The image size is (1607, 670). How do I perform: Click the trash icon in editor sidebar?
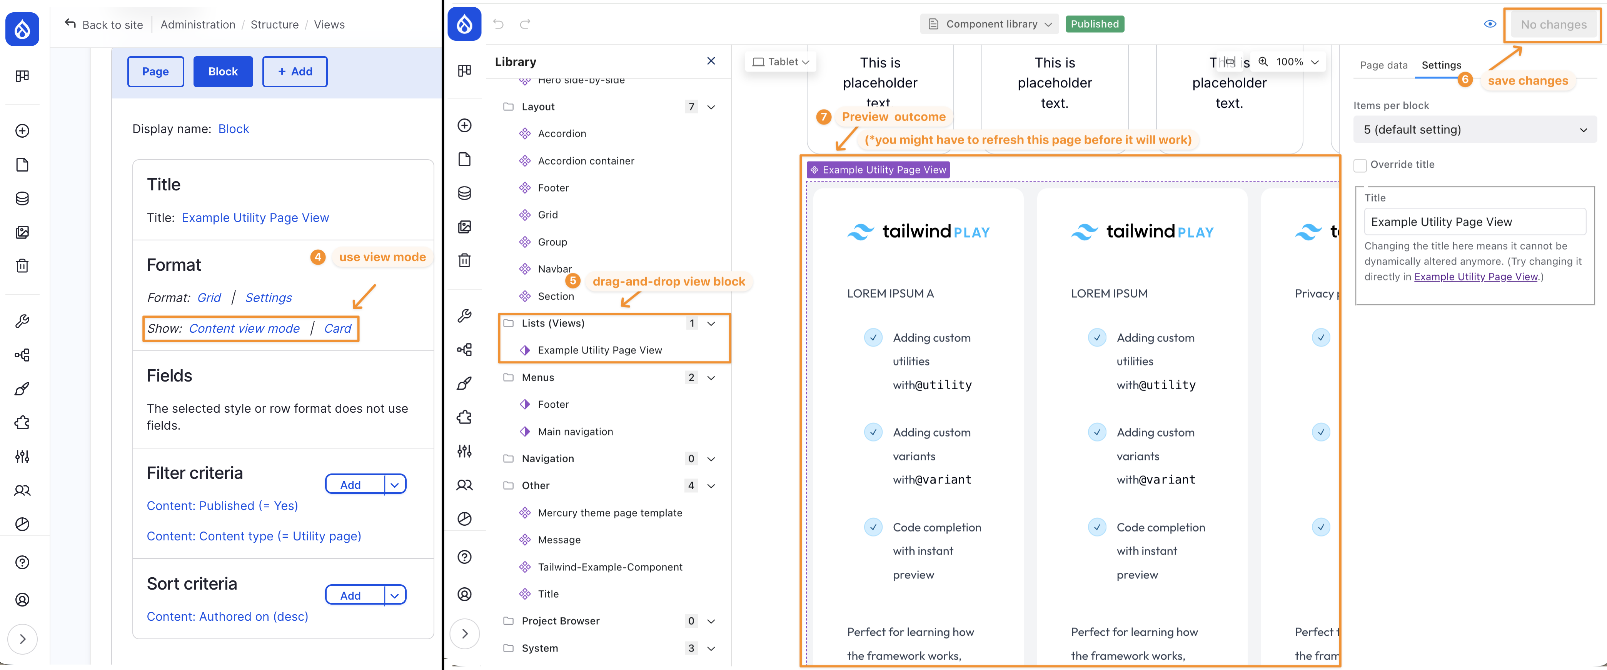click(464, 260)
